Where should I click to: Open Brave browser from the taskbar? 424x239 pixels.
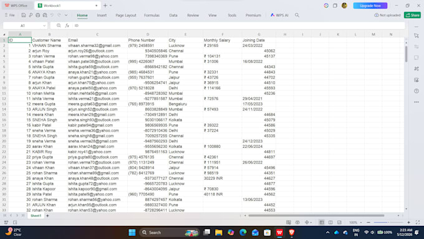click(292, 233)
